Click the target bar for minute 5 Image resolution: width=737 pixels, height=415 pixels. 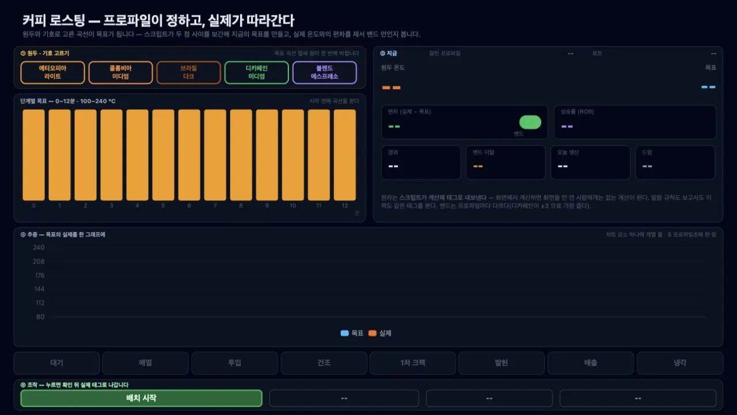(x=163, y=155)
